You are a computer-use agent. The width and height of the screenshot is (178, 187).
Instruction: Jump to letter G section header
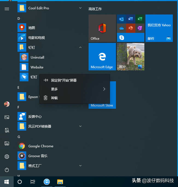click(x=19, y=137)
